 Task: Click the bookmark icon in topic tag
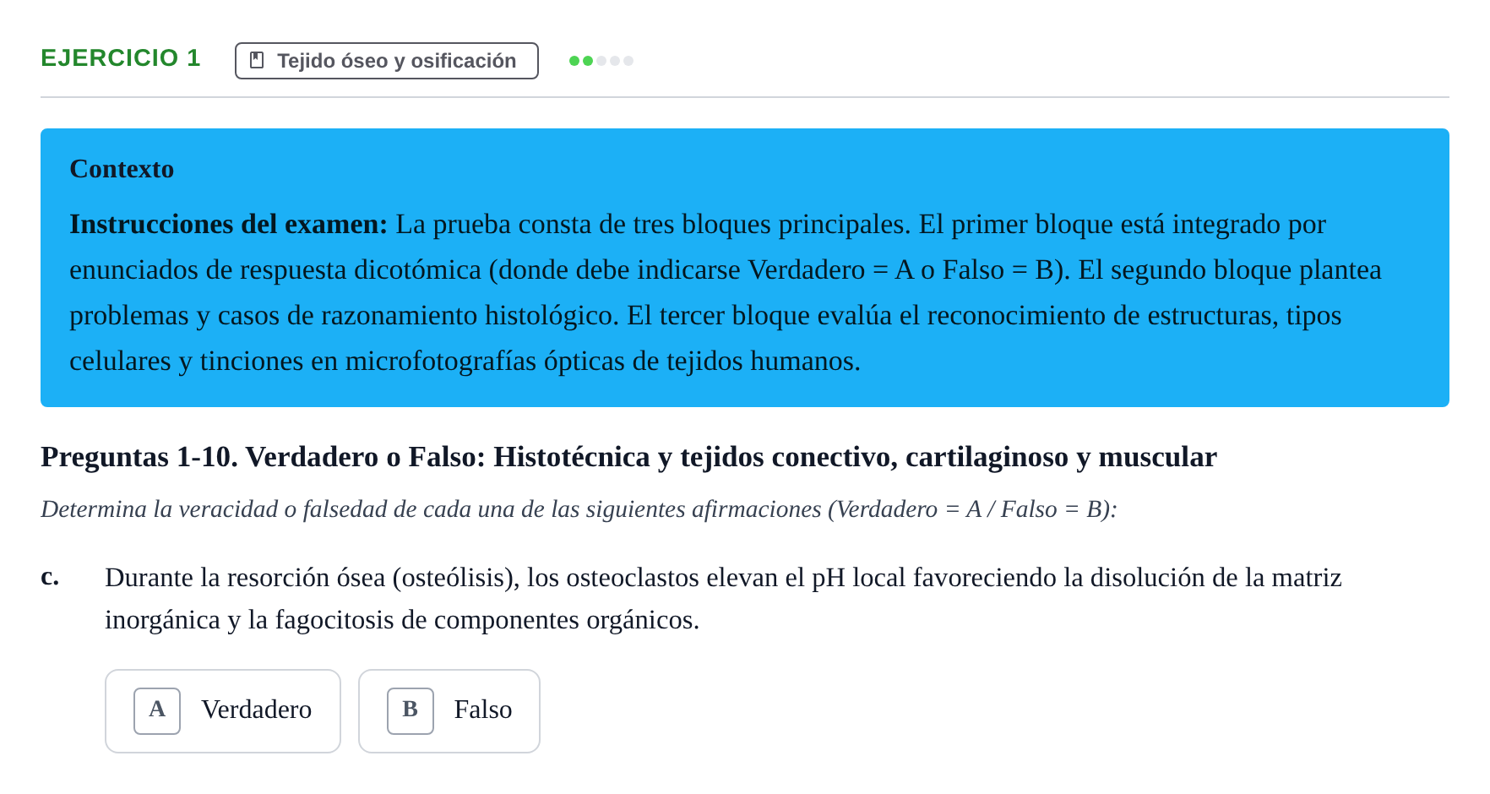(x=258, y=61)
